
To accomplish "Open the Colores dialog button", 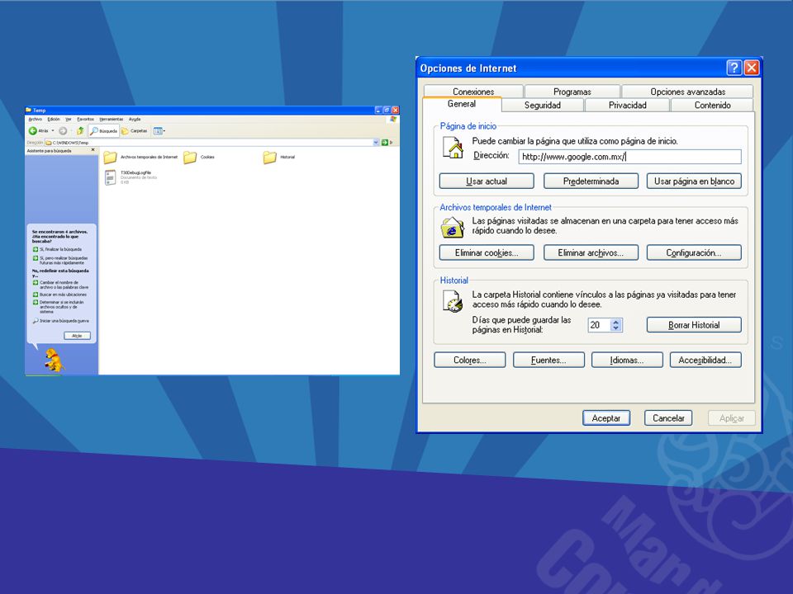I will (x=470, y=361).
